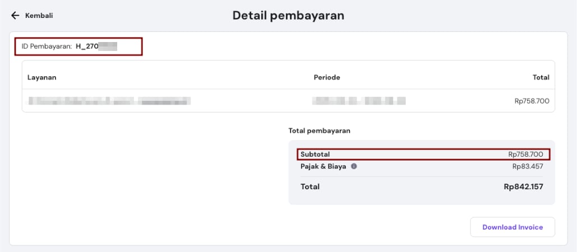
Task: Click the Total column header in table
Action: click(x=541, y=77)
